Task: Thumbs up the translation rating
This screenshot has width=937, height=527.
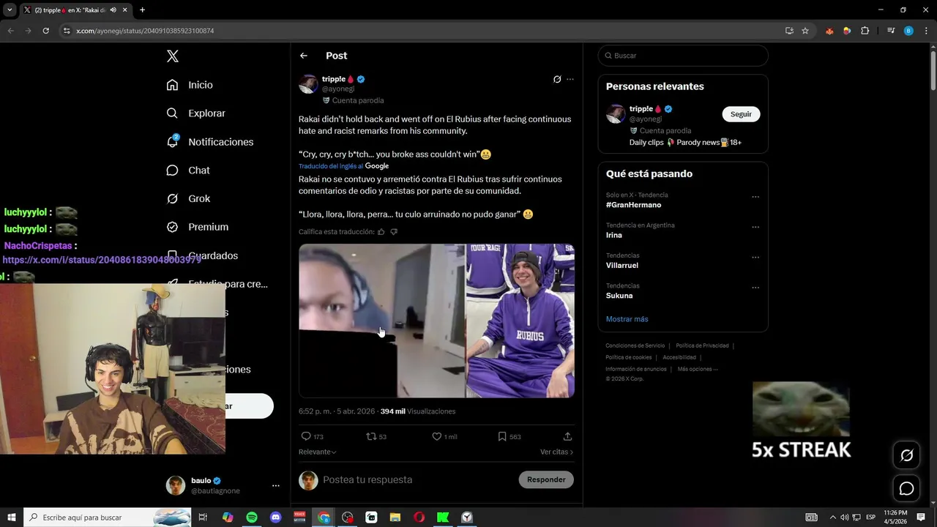Action: (381, 232)
